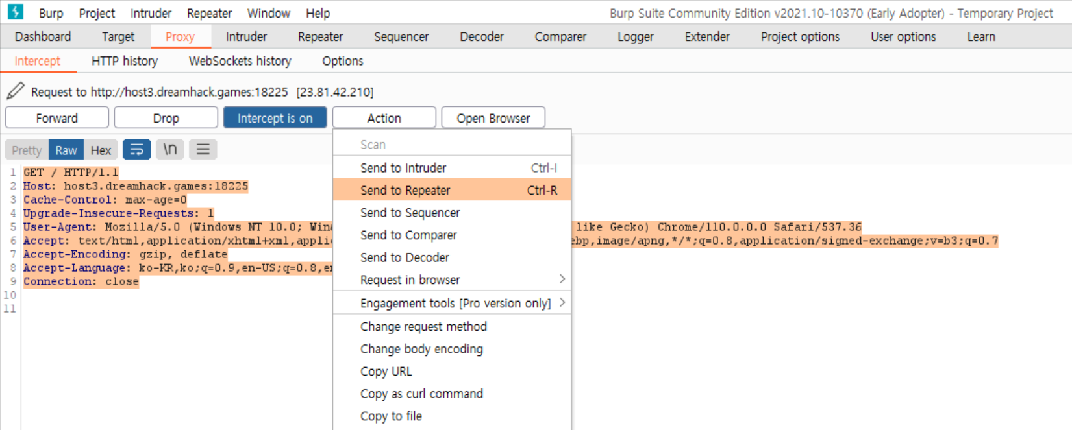Screen dimensions: 1072x430
Task: Open the Help menu
Action: coord(318,13)
